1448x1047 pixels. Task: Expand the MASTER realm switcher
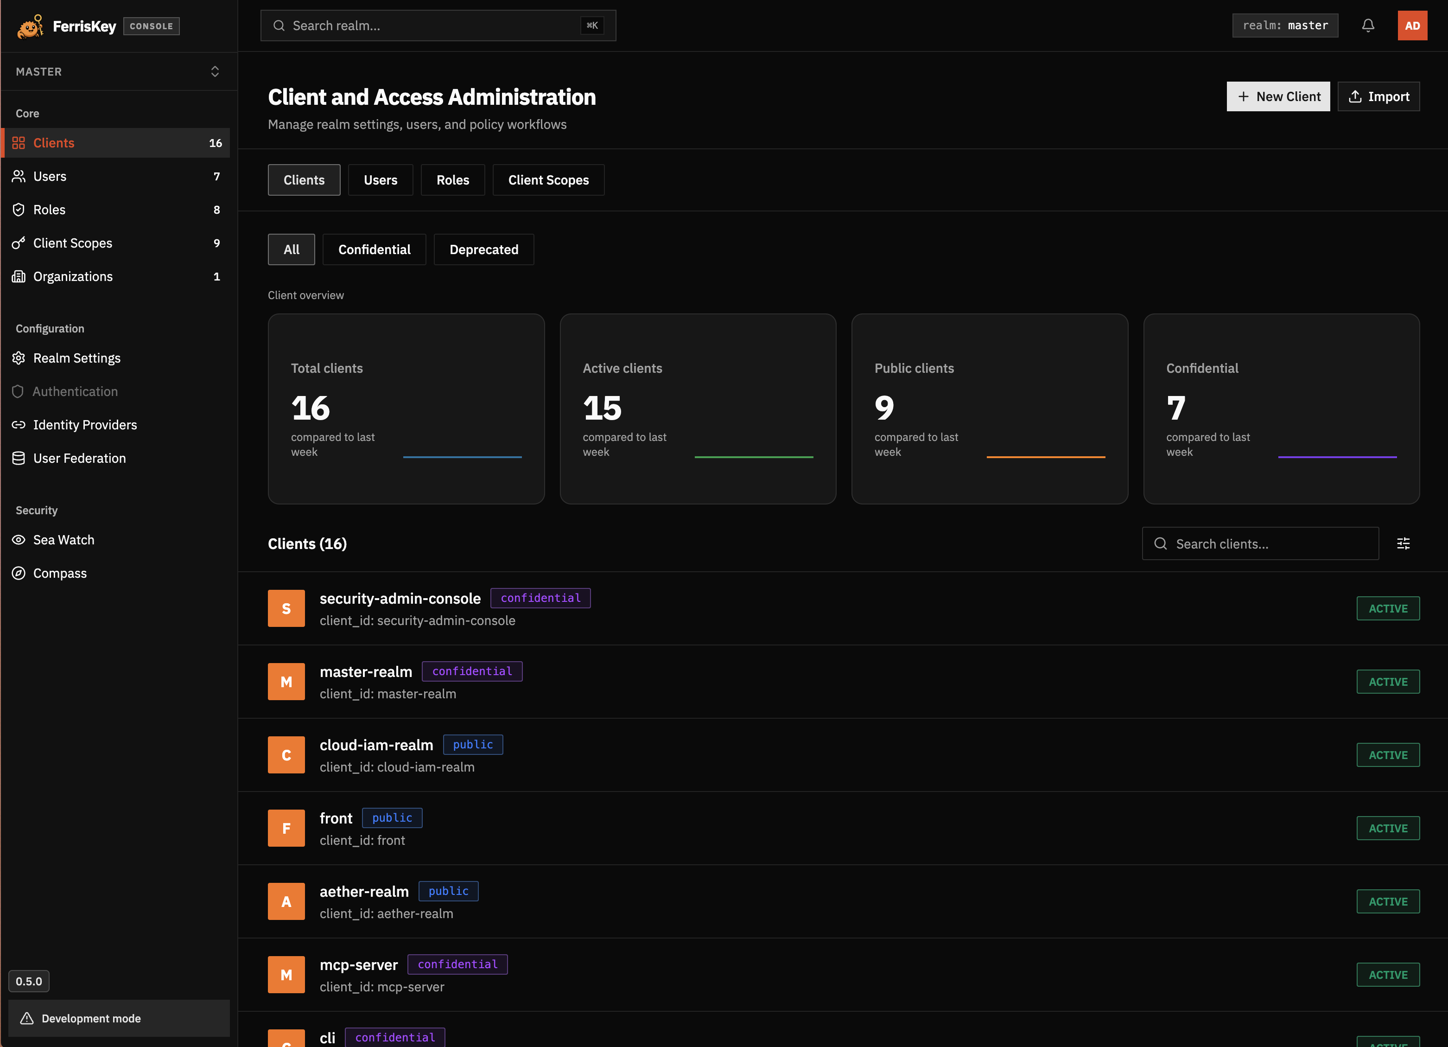coord(119,71)
